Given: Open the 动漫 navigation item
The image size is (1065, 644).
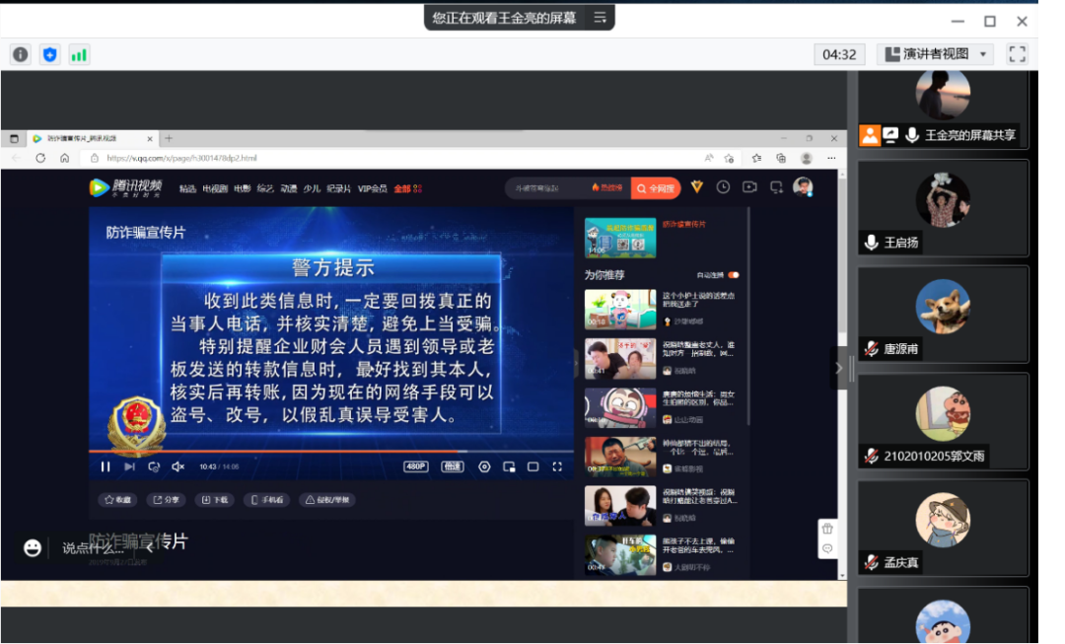Looking at the screenshot, I should click(289, 188).
